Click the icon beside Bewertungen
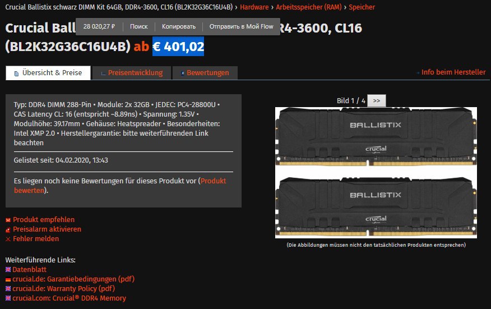 [183, 73]
